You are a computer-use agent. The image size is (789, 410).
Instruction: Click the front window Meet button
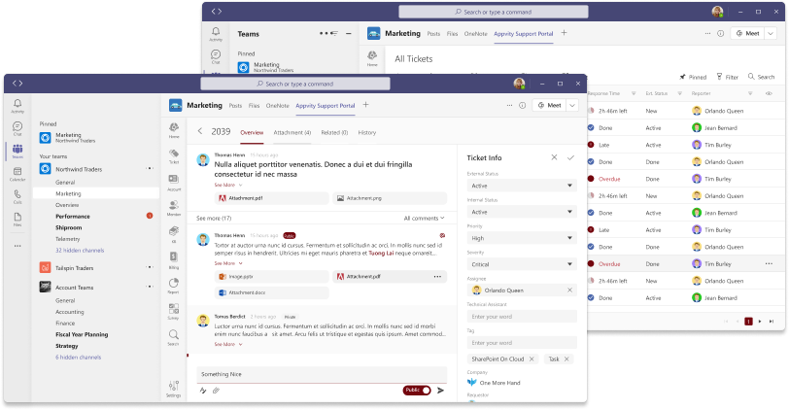[x=550, y=105]
